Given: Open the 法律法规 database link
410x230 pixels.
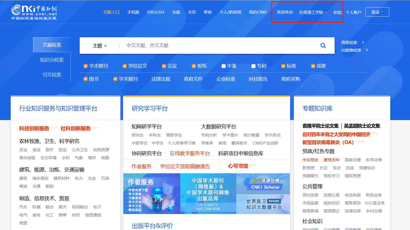Looking at the screenshot, I should tap(161, 79).
